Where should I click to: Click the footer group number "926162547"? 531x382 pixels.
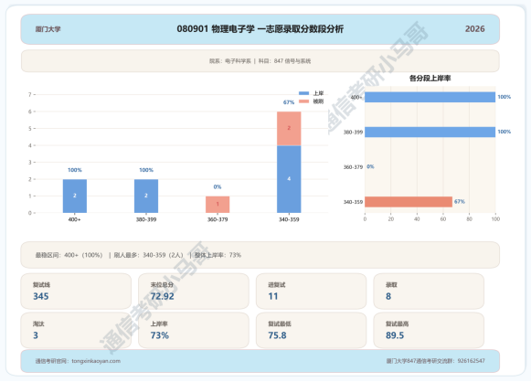(x=471, y=361)
